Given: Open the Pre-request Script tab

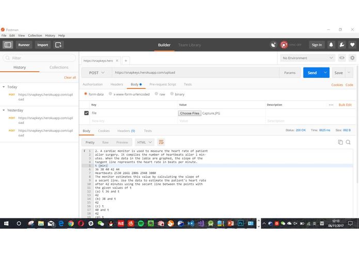Looking at the screenshot, I should coord(163,84).
